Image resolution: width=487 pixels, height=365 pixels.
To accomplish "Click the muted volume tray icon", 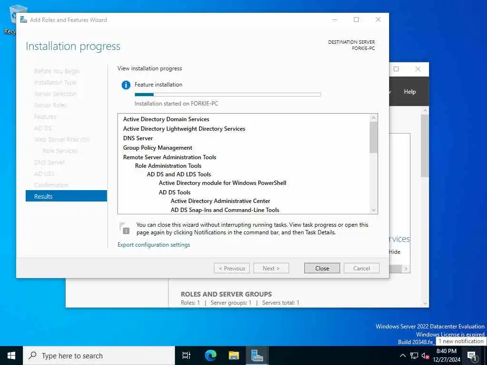I will tap(425, 355).
